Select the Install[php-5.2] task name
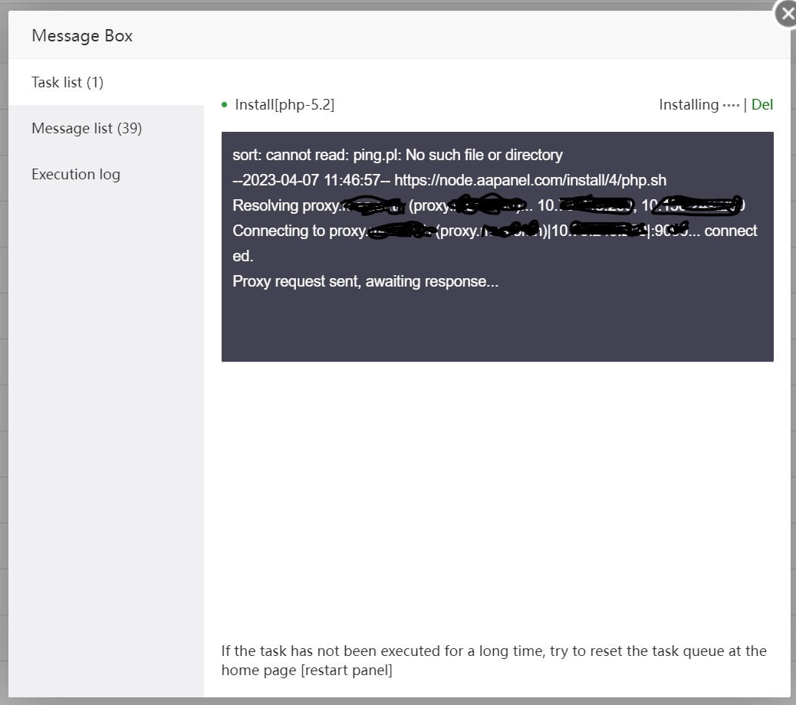Image resolution: width=796 pixels, height=705 pixels. click(285, 105)
